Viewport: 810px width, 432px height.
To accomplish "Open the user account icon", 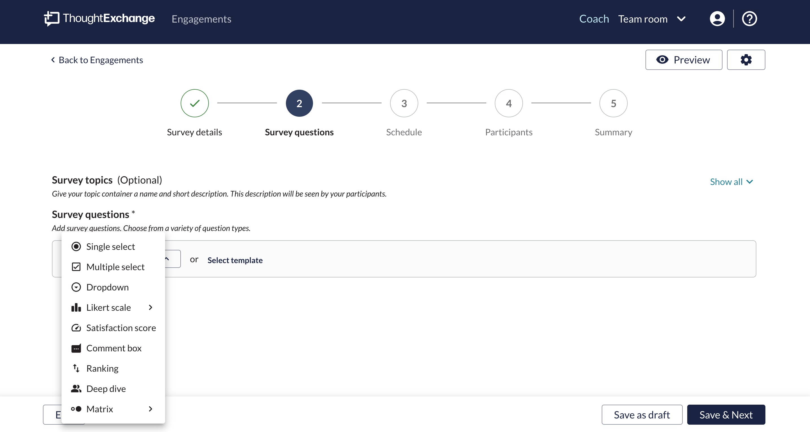I will (x=717, y=19).
